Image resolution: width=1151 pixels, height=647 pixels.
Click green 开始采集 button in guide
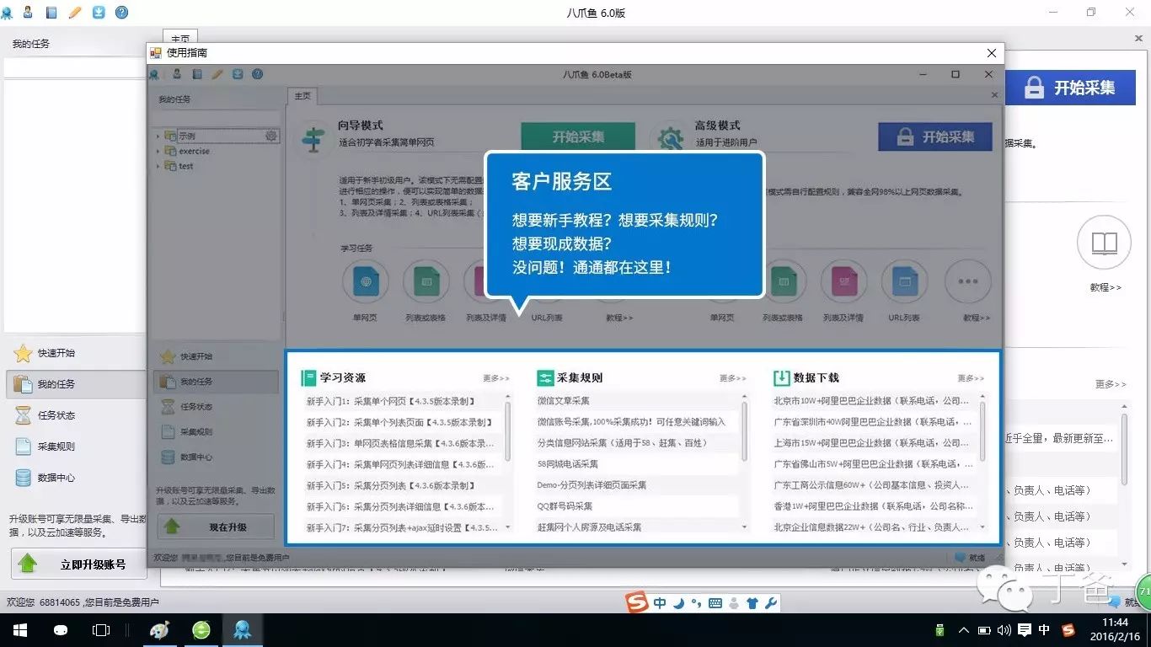click(x=578, y=137)
